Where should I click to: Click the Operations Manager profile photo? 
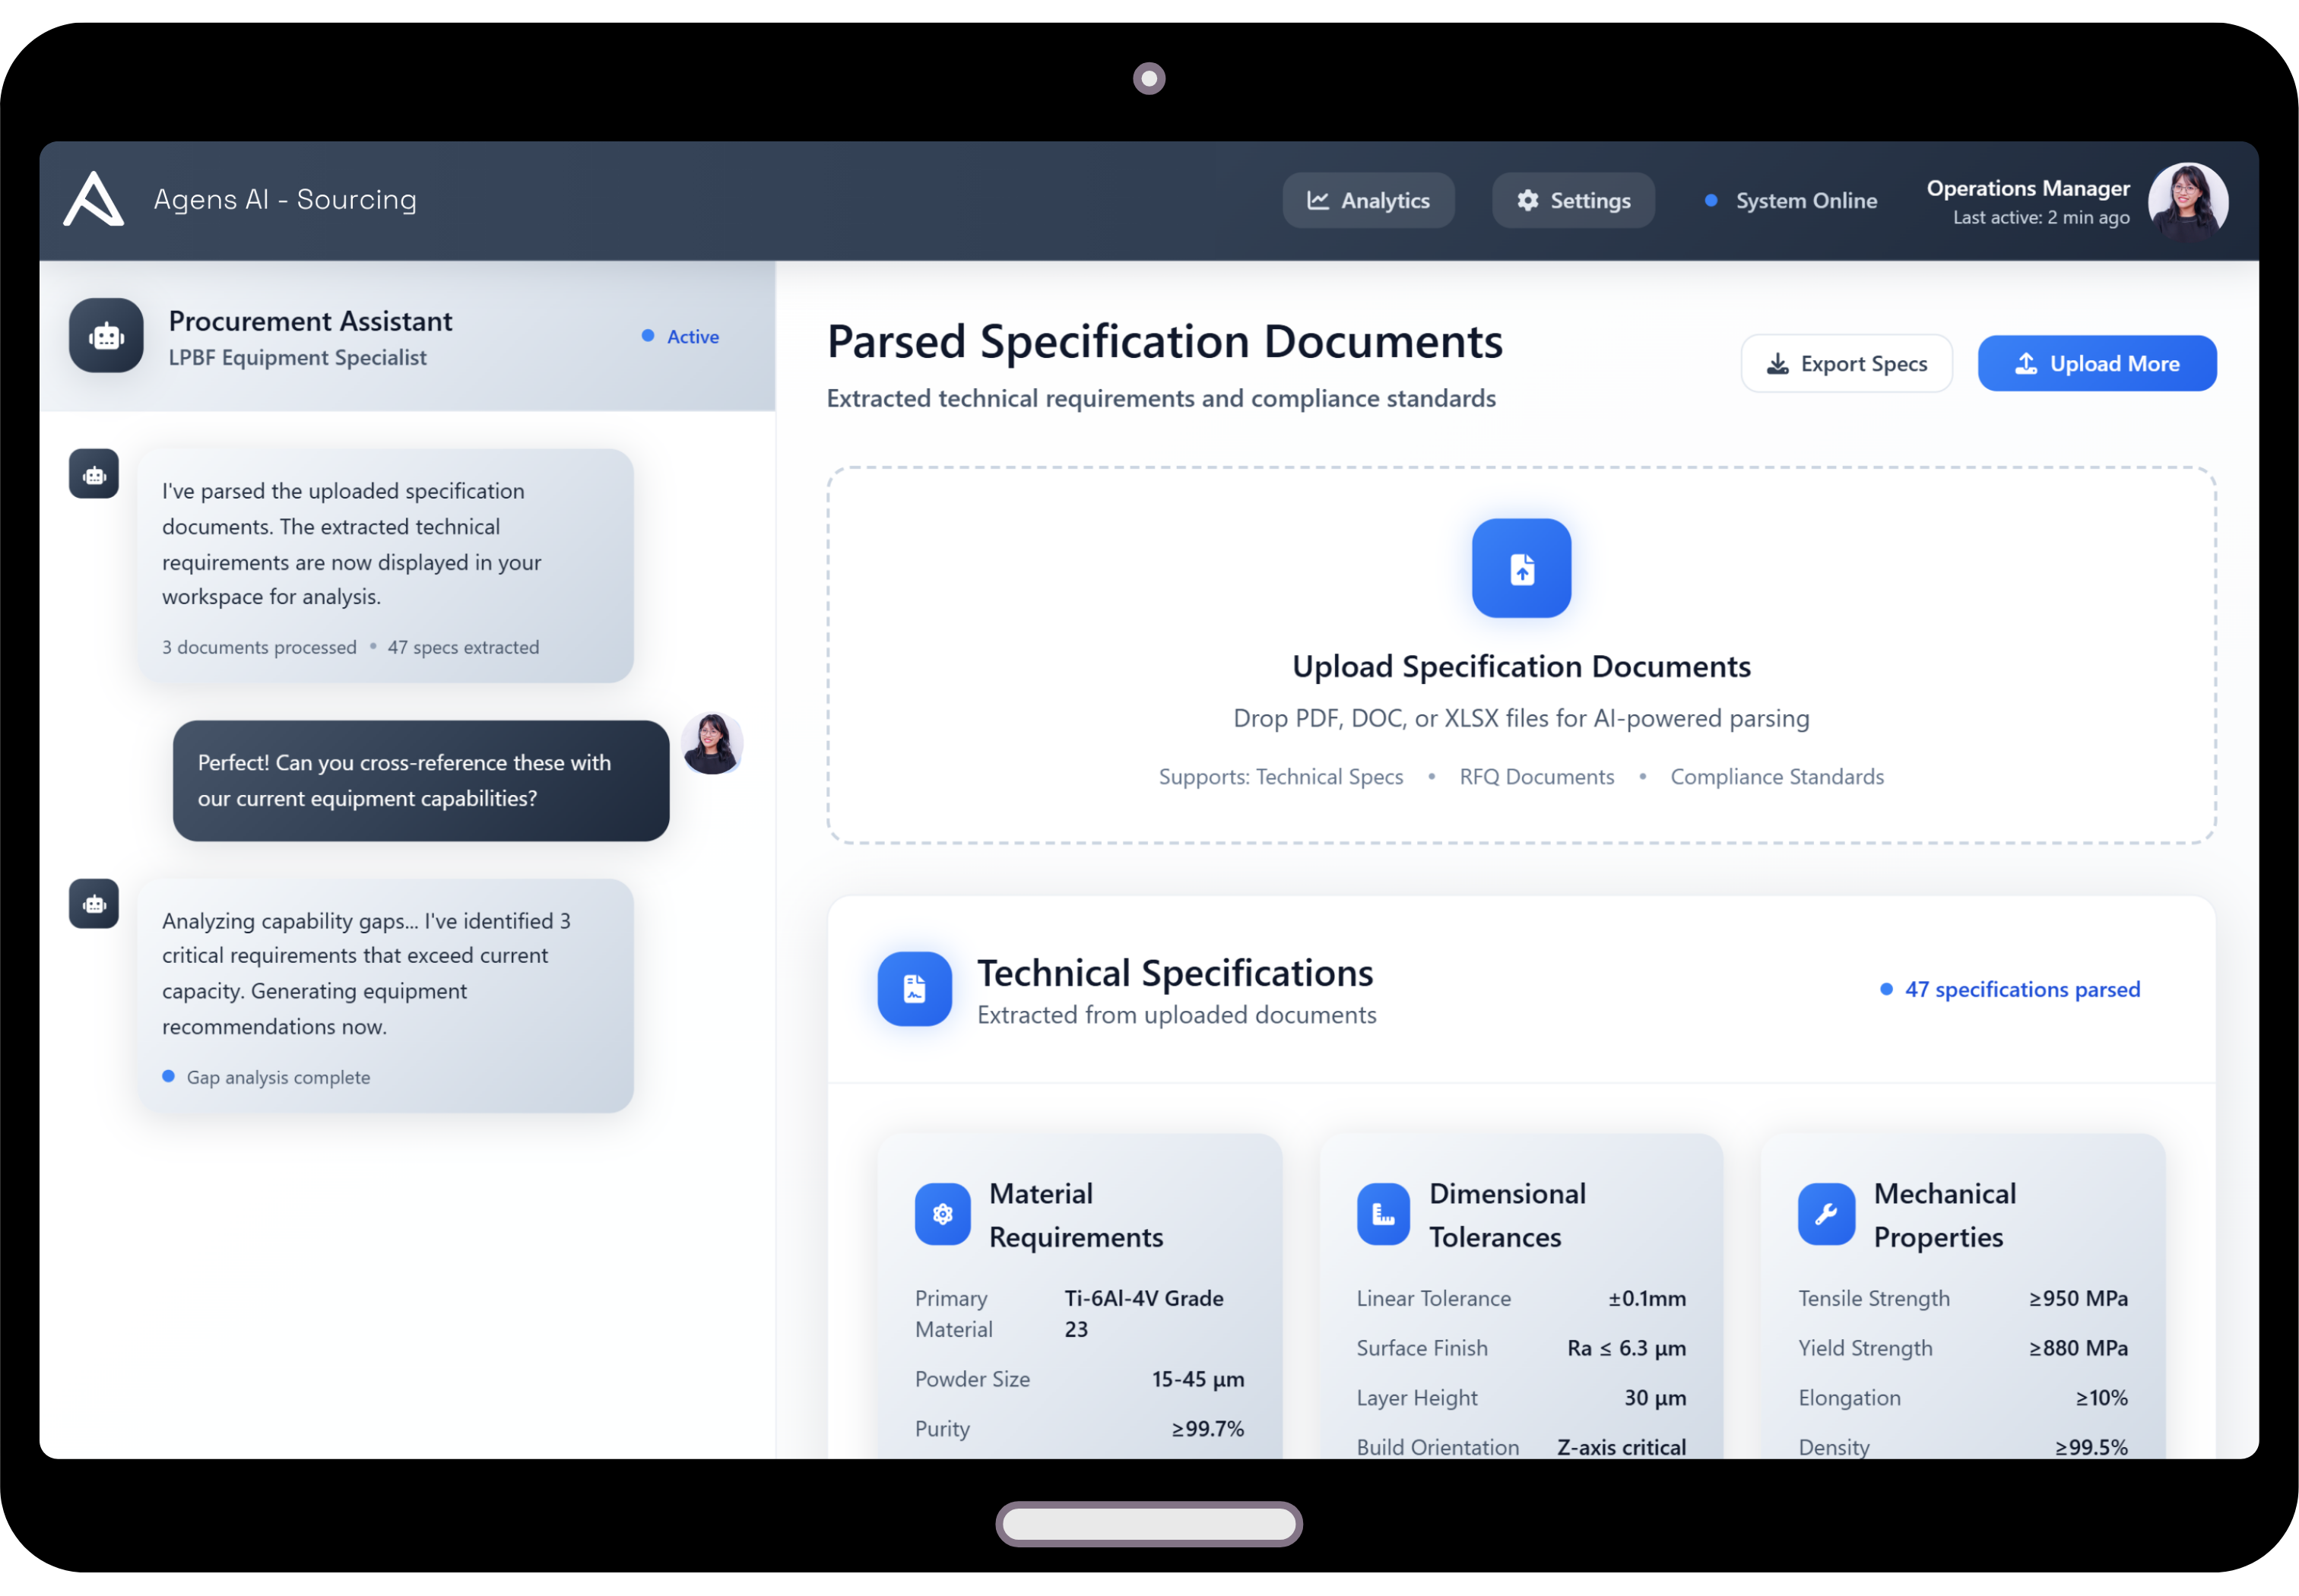[x=2187, y=201]
